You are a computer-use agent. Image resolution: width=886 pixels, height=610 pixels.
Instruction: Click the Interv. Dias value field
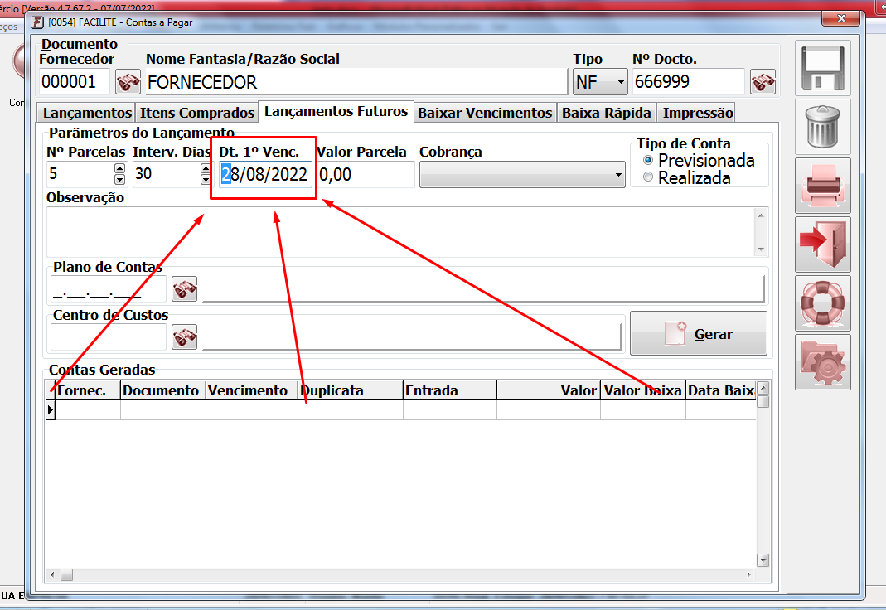[x=167, y=174]
